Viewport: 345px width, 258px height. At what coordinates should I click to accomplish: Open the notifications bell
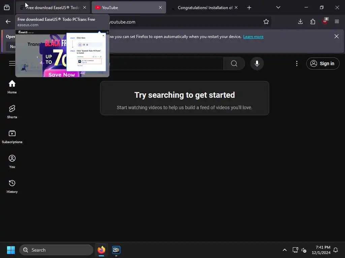tap(336, 250)
